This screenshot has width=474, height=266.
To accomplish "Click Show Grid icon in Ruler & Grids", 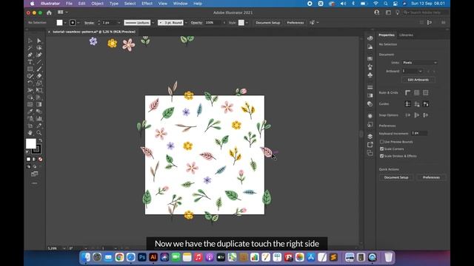I will pyautogui.click(x=416, y=92).
